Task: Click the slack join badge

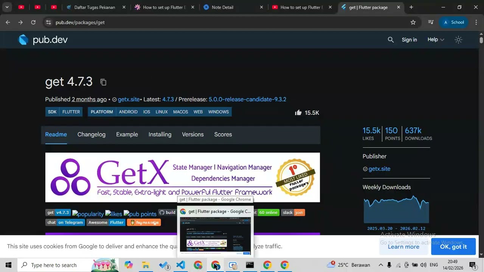Action: [293, 213]
